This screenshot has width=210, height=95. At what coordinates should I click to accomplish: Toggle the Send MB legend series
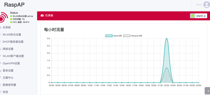[113, 36]
